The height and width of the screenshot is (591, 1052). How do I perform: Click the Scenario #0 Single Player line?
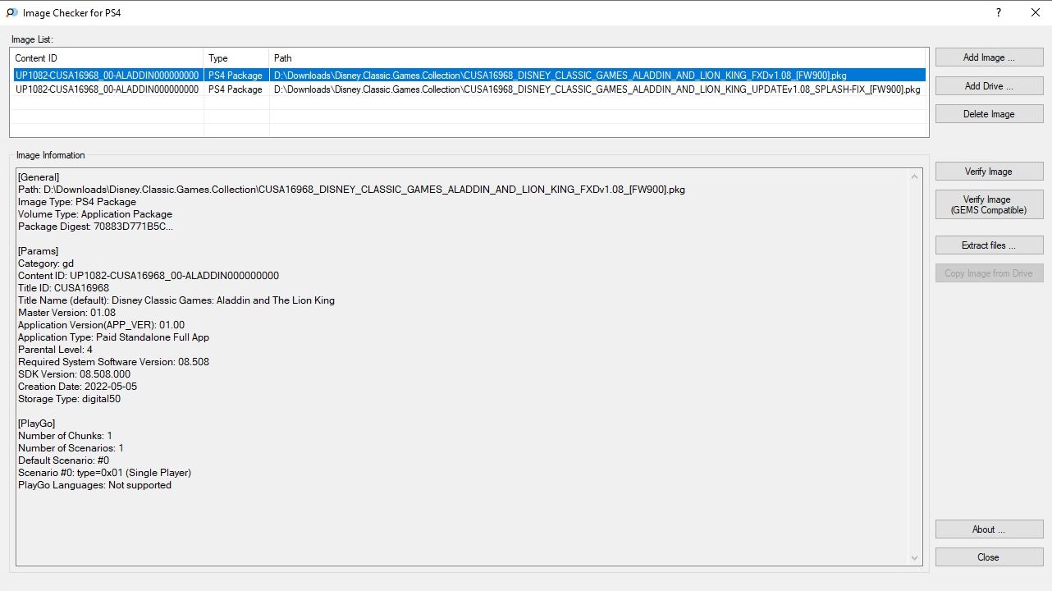[104, 473]
